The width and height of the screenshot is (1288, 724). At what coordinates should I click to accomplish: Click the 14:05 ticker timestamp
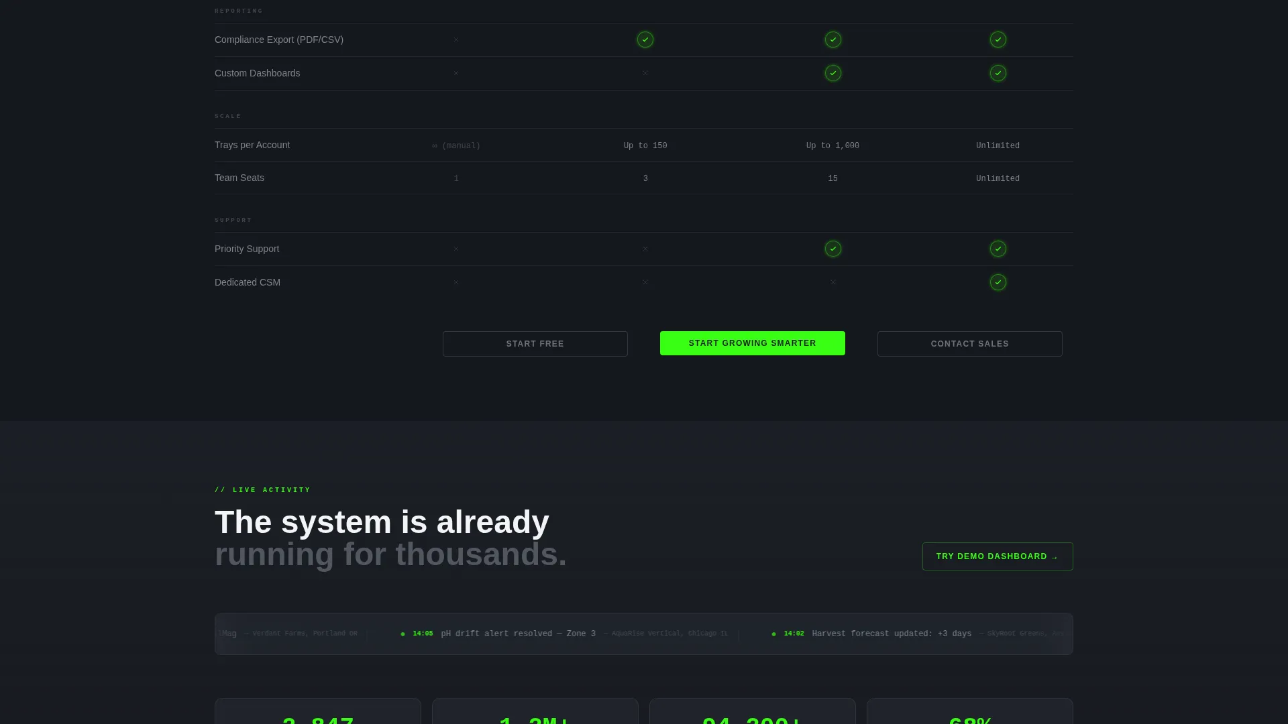point(423,633)
